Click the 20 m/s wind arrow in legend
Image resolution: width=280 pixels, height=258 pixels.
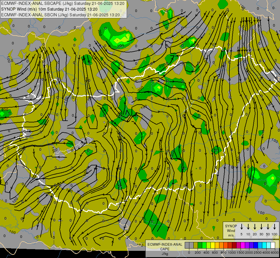255,227
